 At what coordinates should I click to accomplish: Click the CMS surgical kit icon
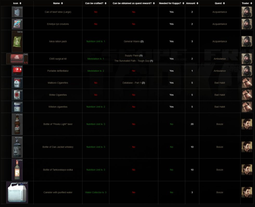point(17,59)
